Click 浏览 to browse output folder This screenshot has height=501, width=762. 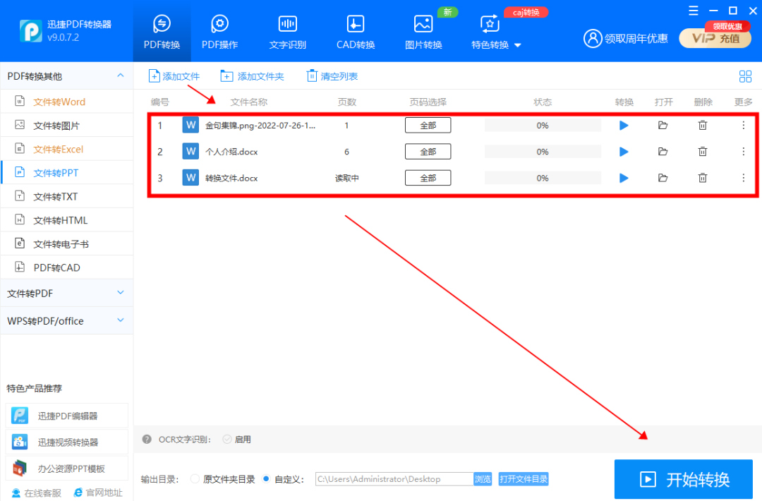click(x=483, y=479)
